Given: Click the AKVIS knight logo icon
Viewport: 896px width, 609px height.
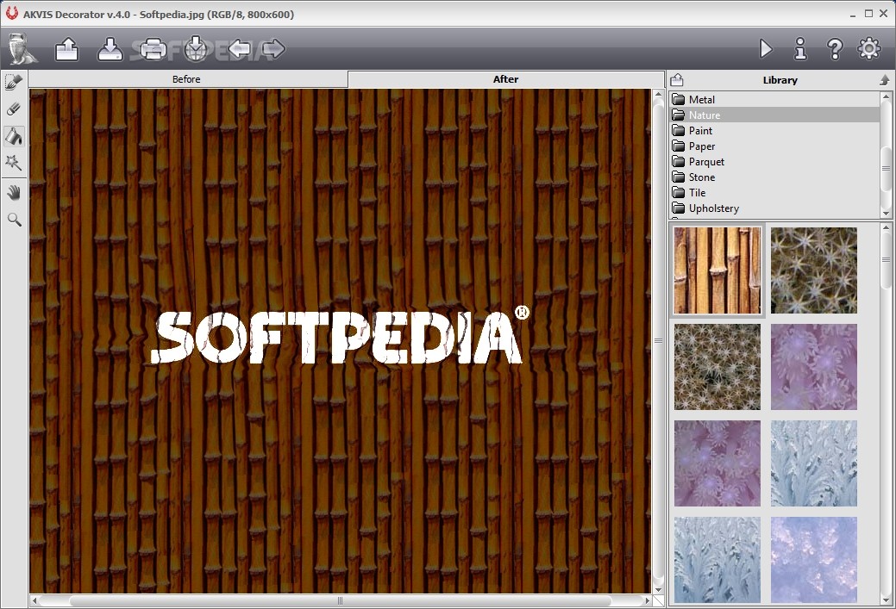Looking at the screenshot, I should (22, 49).
